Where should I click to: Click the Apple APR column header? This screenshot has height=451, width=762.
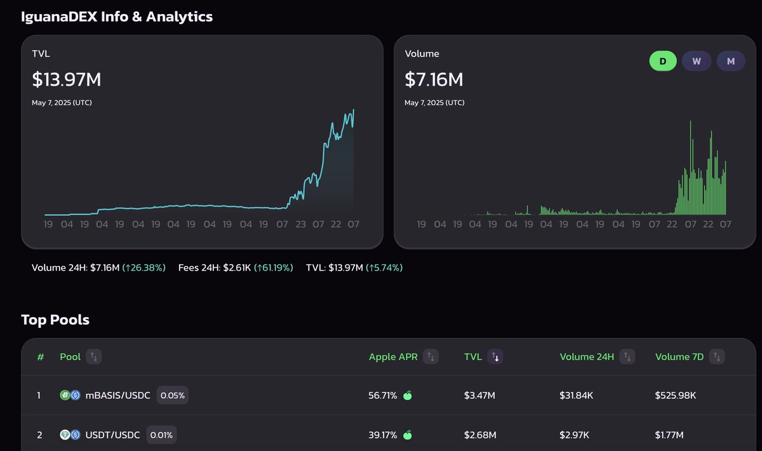click(393, 357)
